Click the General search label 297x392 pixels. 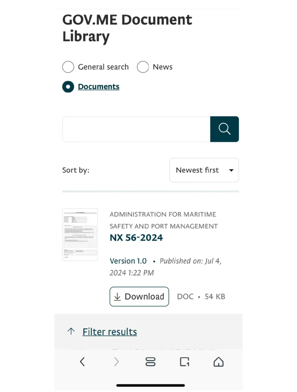[103, 67]
